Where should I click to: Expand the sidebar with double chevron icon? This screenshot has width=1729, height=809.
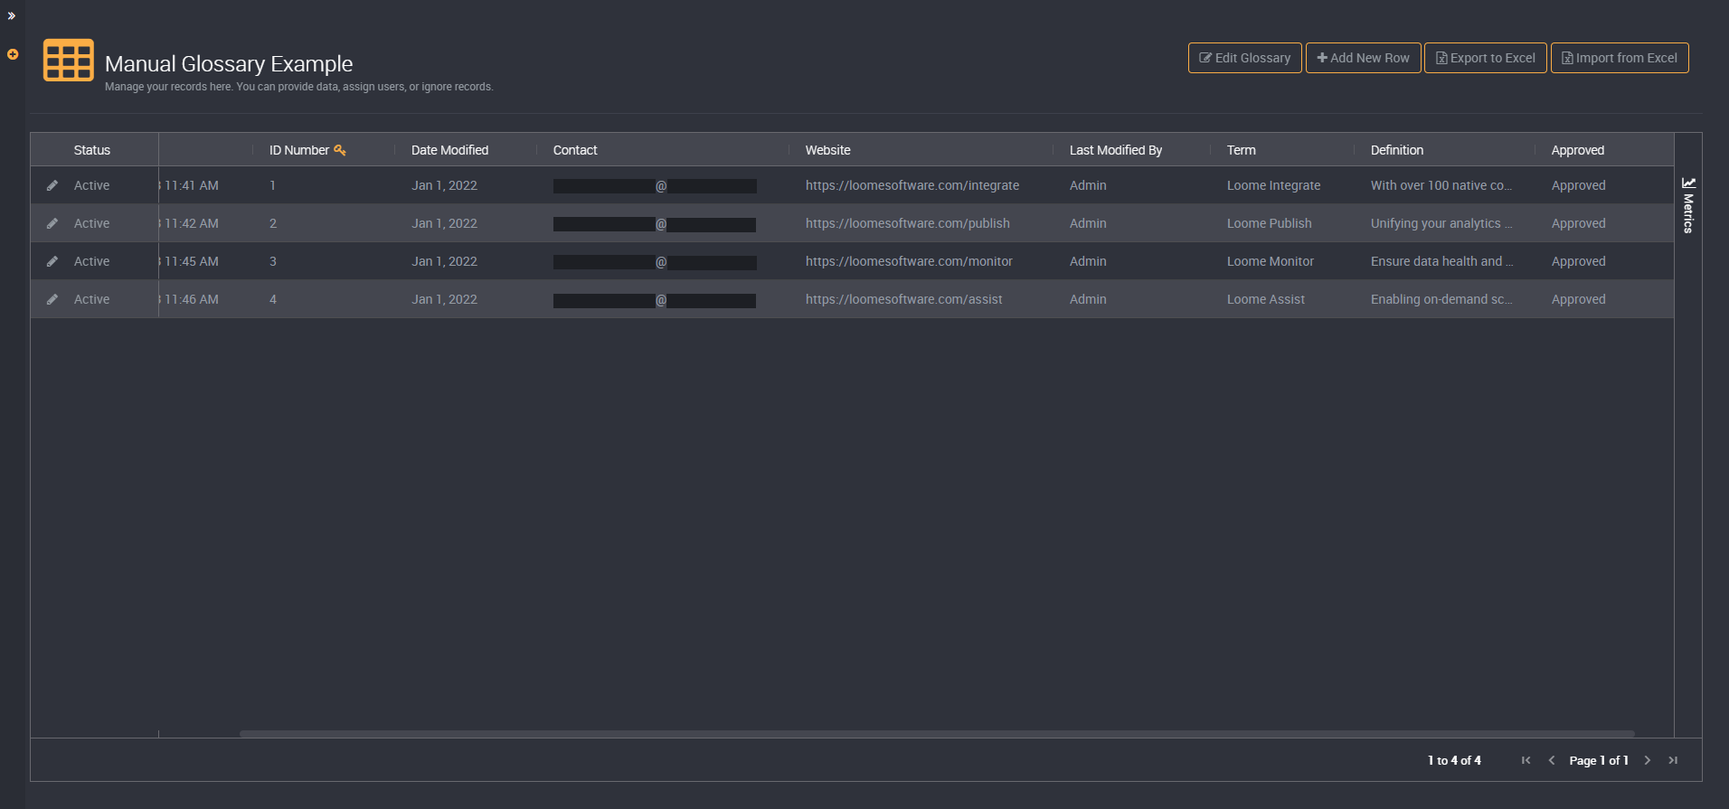[12, 15]
